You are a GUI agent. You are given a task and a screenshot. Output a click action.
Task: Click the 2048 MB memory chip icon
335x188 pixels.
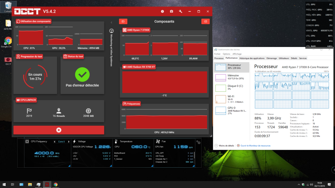(x=88, y=111)
